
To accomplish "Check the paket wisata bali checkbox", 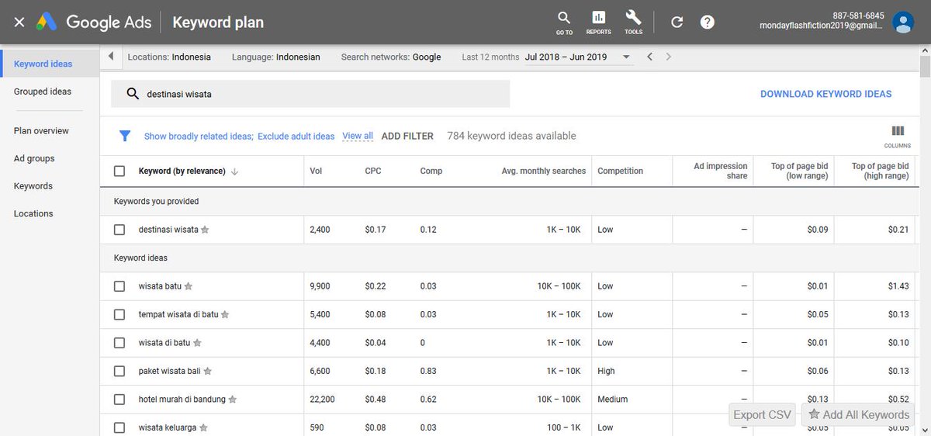I will tap(119, 372).
